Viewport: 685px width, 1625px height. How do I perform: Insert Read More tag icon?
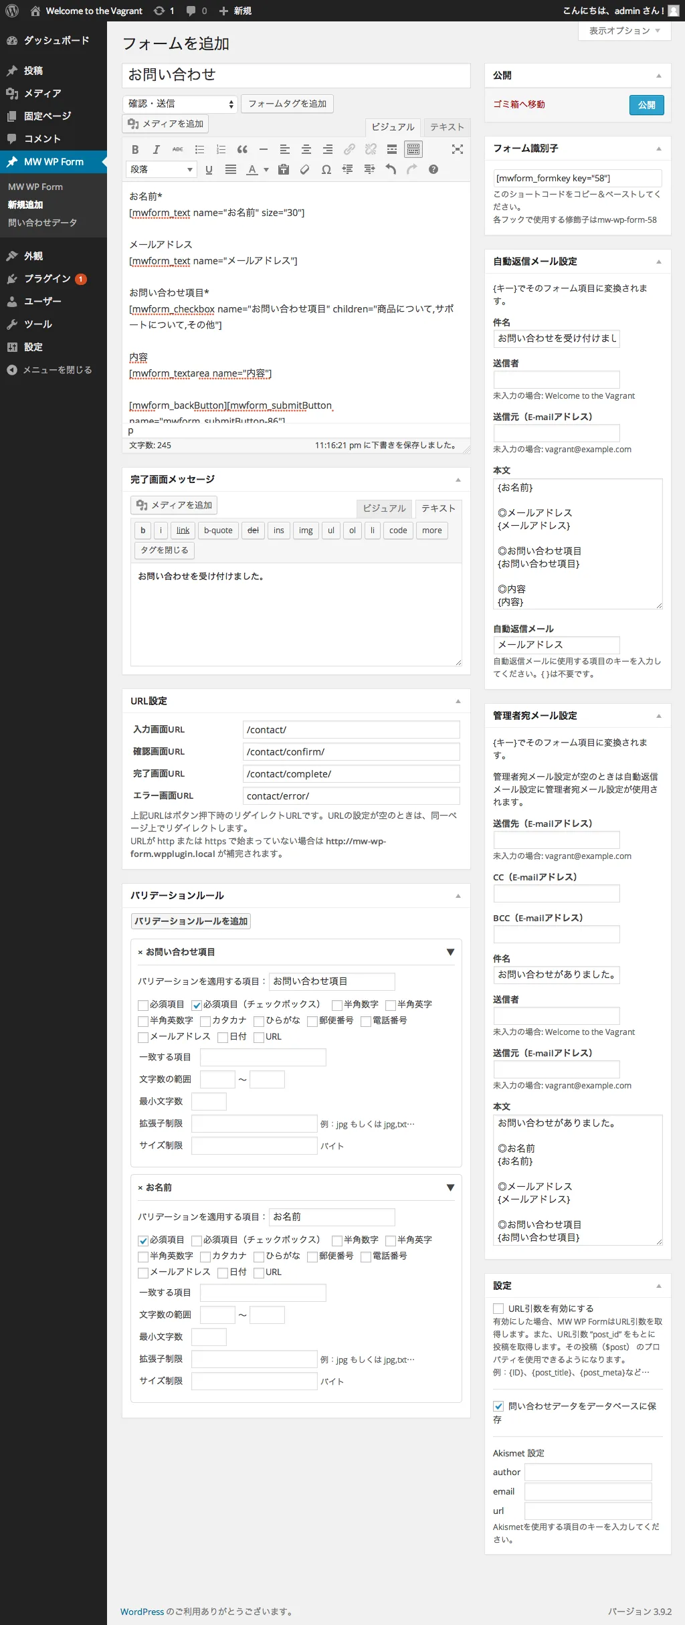(392, 149)
